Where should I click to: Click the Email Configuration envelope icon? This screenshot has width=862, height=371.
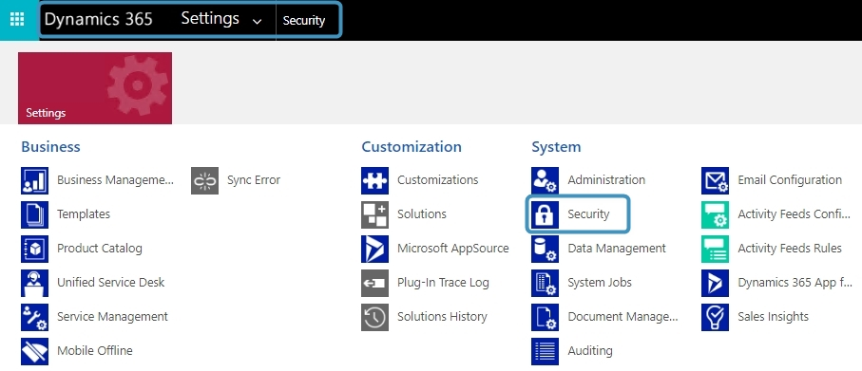tap(716, 180)
